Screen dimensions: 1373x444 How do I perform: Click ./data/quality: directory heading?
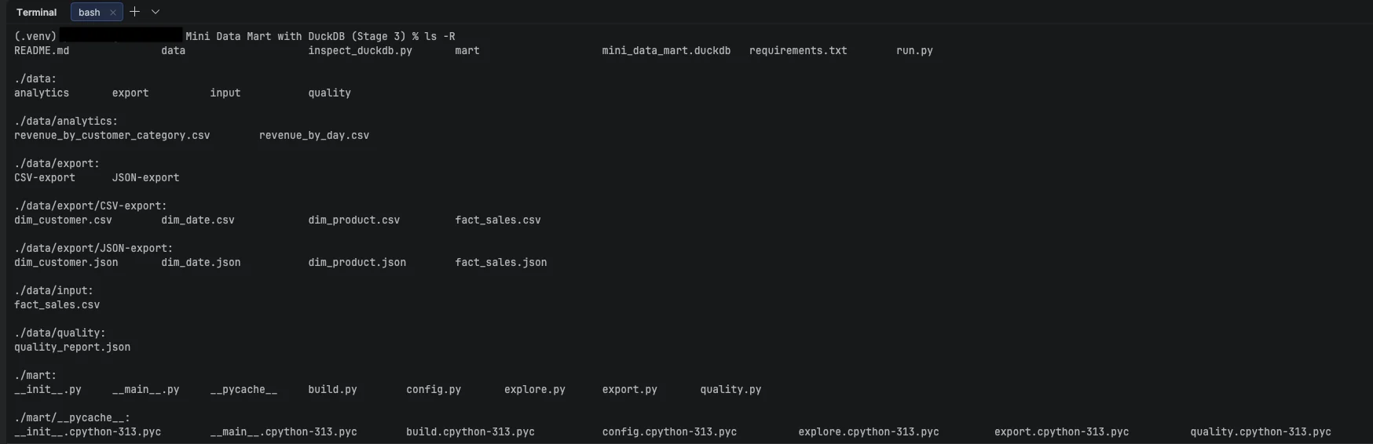(x=60, y=333)
